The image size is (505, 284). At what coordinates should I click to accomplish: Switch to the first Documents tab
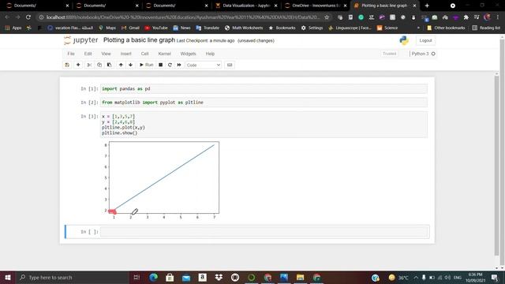coord(38,6)
